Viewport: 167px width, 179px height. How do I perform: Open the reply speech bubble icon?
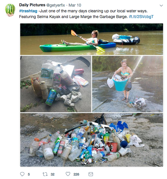click(x=22, y=174)
